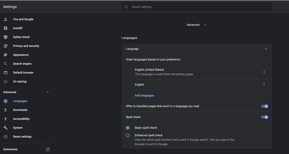Viewport: 289px width, 154px height.
Task: Click the Extensions external link icon
Action: (x=48, y=149)
